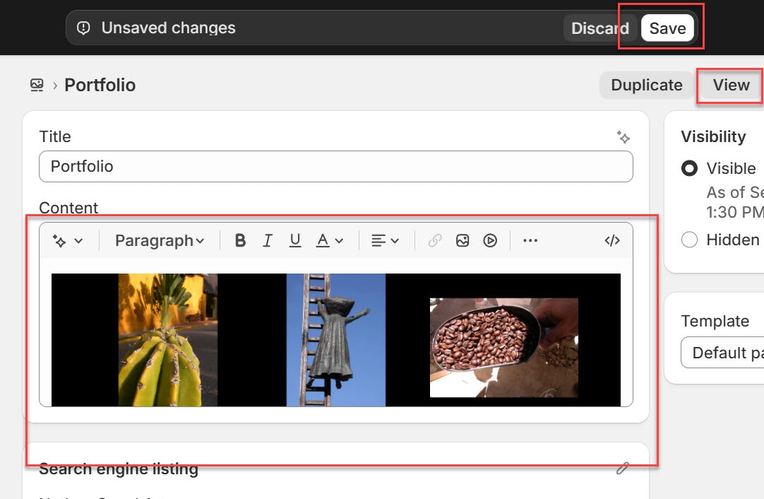Open the Paragraph style dropdown
This screenshot has height=499, width=764.
pyautogui.click(x=159, y=240)
